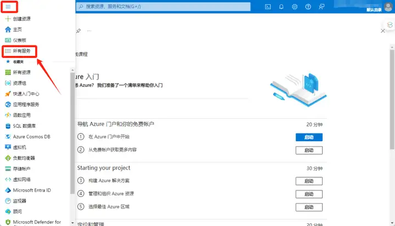Open the SQL 数据库 icon
This screenshot has width=395, height=226.
tap(8, 126)
